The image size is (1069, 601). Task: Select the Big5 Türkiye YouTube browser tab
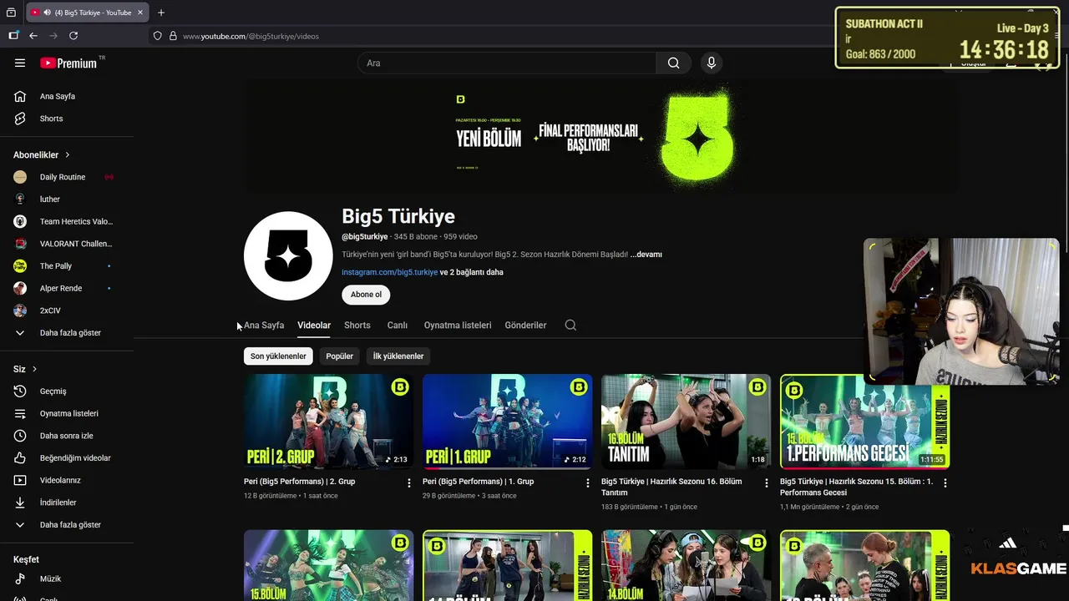pyautogui.click(x=87, y=13)
